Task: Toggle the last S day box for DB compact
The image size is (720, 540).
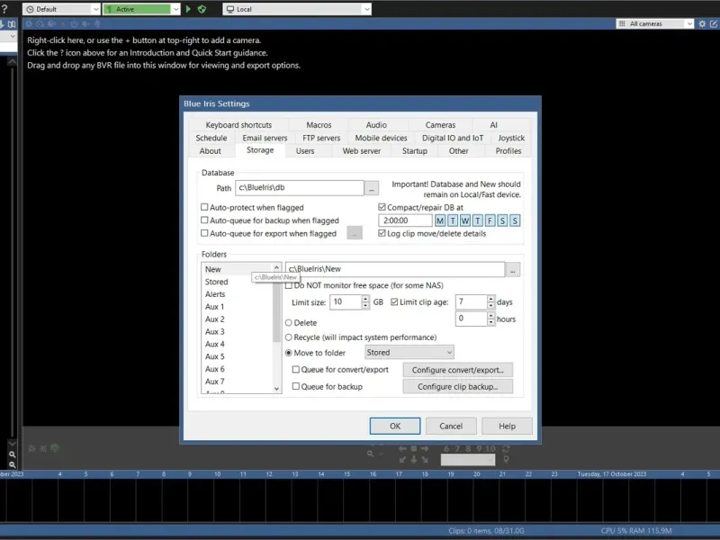Action: pyautogui.click(x=515, y=220)
